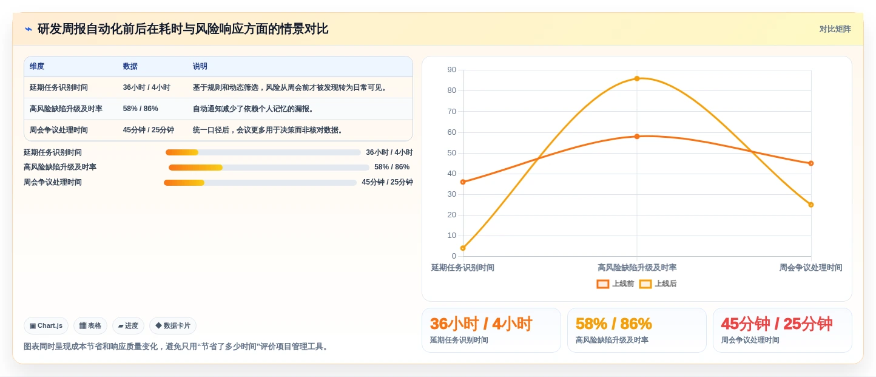
Task: Click table value 36小时 / 4小时
Action: [147, 87]
